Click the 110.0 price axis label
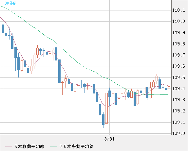Viewport: 188px width, 151px height. point(179,22)
